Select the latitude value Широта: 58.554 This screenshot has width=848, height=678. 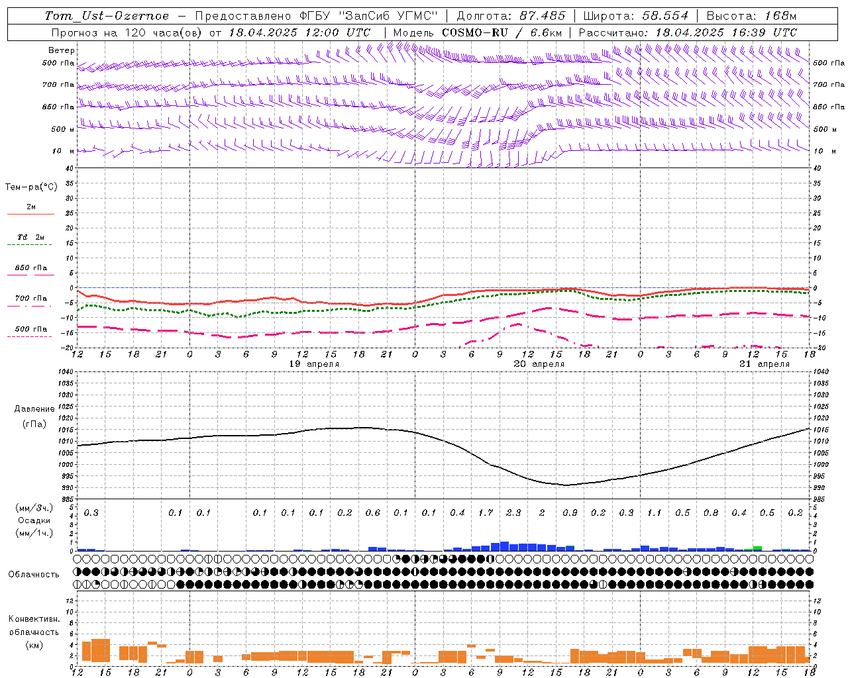(x=635, y=16)
